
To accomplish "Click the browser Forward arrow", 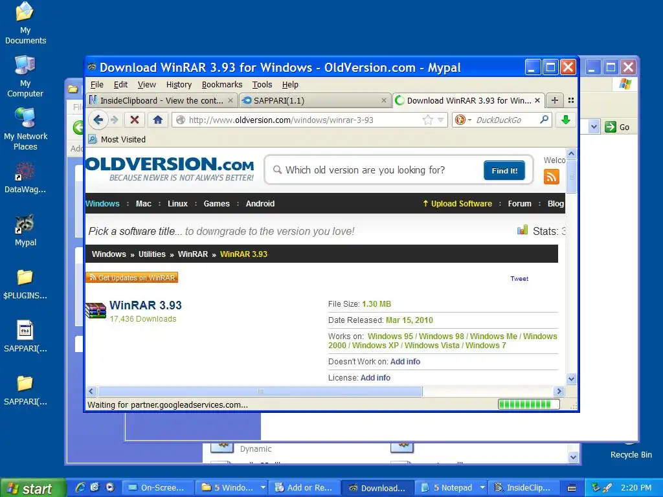I will (x=115, y=120).
